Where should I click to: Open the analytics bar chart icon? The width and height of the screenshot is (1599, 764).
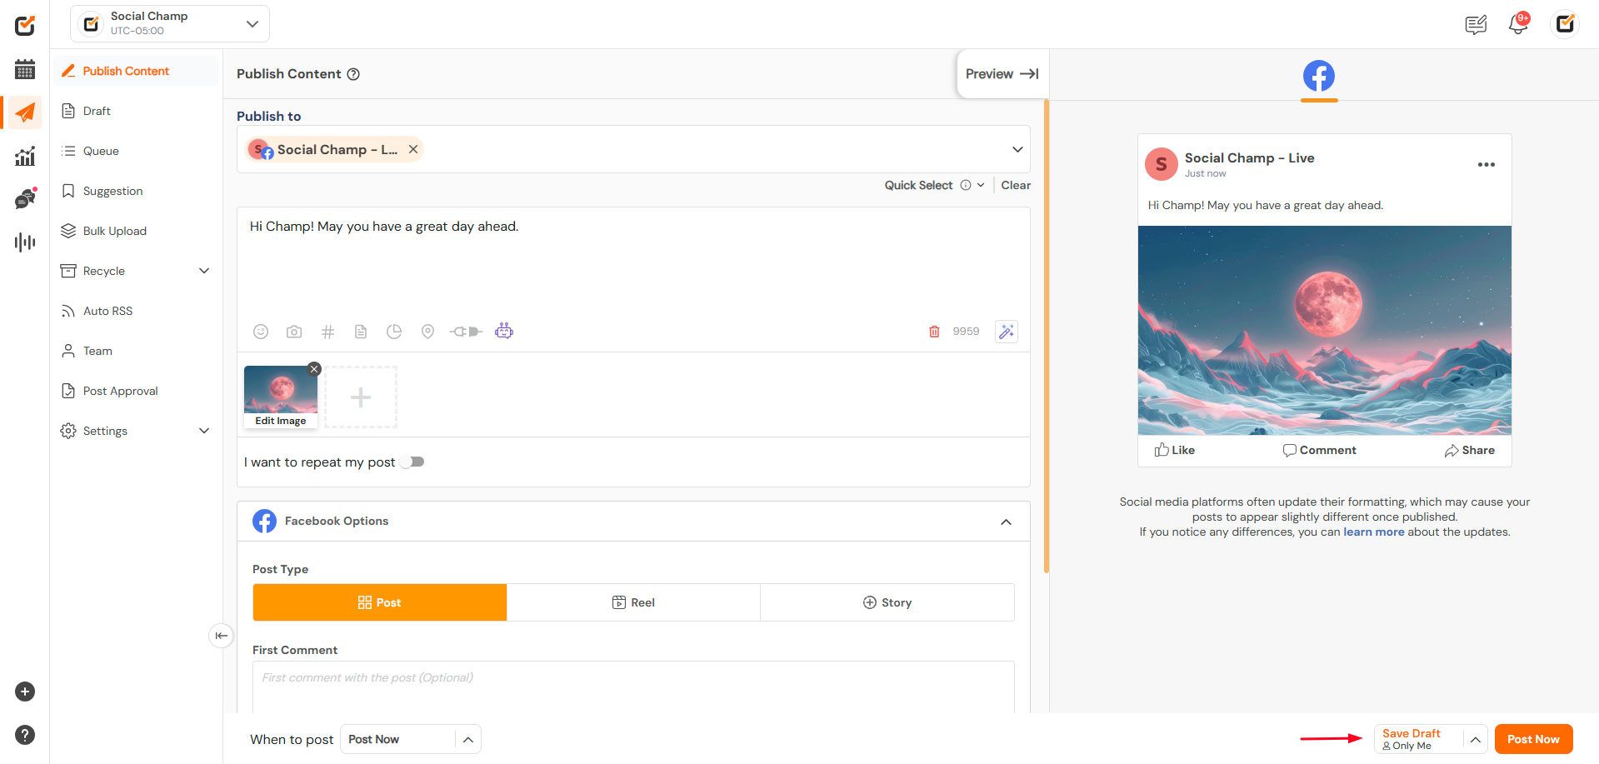[25, 156]
